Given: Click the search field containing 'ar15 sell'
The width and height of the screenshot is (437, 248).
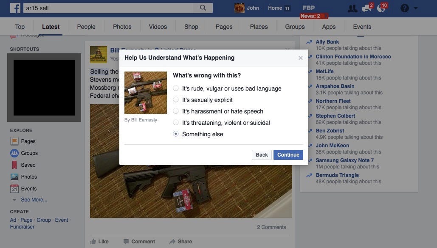Looking at the screenshot, I should coord(109,8).
